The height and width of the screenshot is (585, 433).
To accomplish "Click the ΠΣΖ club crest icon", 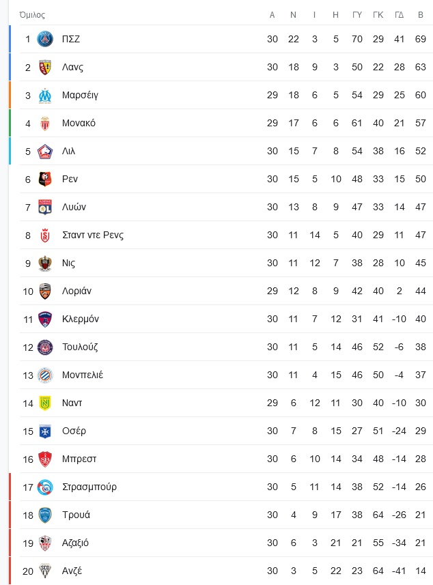I will click(45, 39).
